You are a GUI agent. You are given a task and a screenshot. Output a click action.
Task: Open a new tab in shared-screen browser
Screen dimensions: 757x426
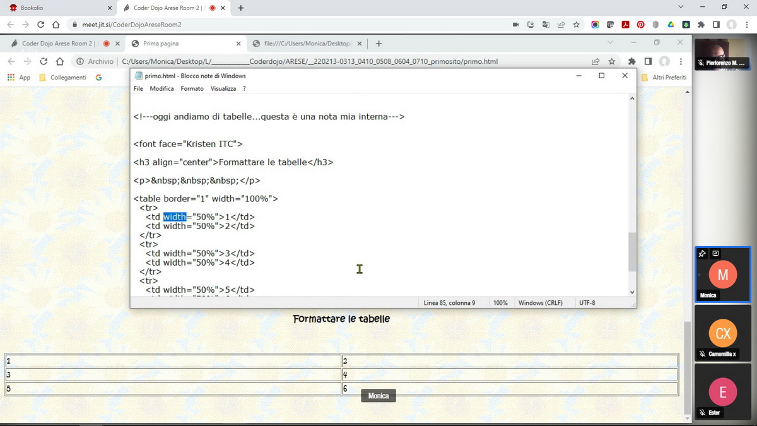pyautogui.click(x=378, y=44)
